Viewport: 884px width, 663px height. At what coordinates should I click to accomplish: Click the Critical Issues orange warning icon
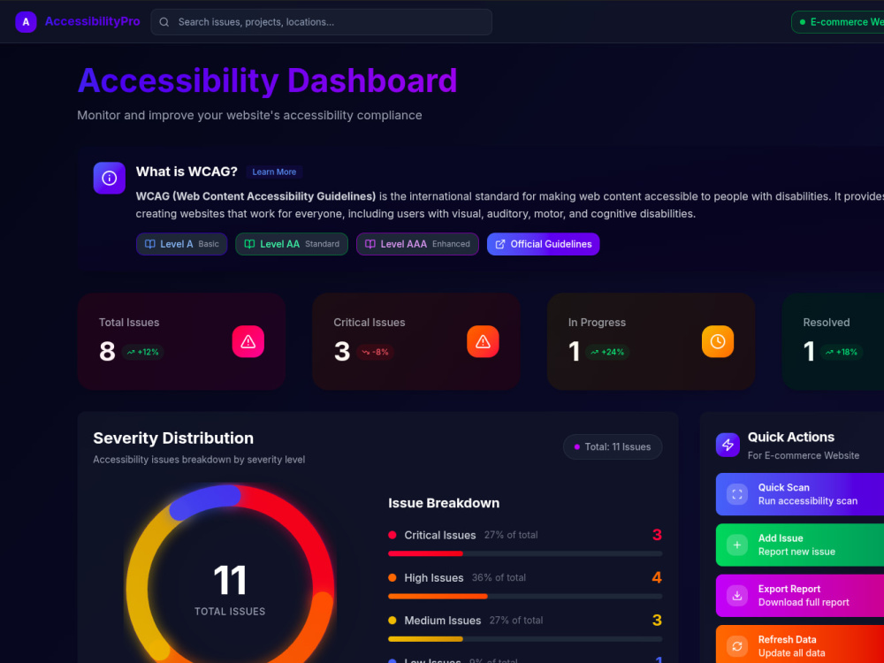(x=484, y=341)
